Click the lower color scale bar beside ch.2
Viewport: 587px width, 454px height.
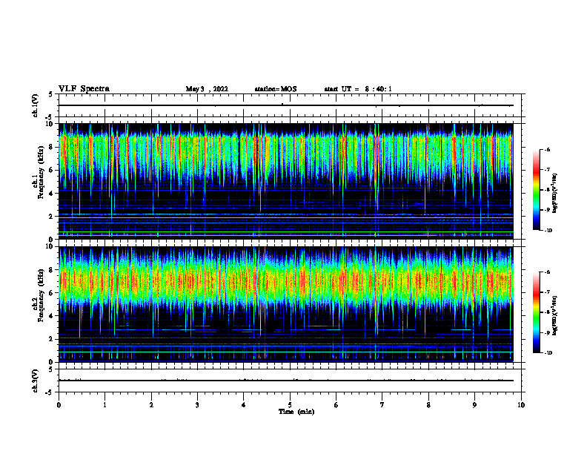click(537, 312)
